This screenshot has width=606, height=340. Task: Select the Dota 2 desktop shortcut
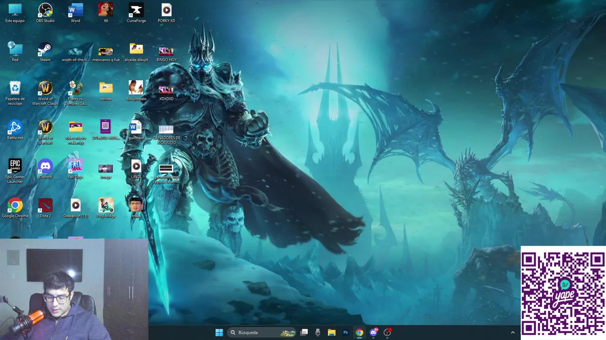point(45,208)
